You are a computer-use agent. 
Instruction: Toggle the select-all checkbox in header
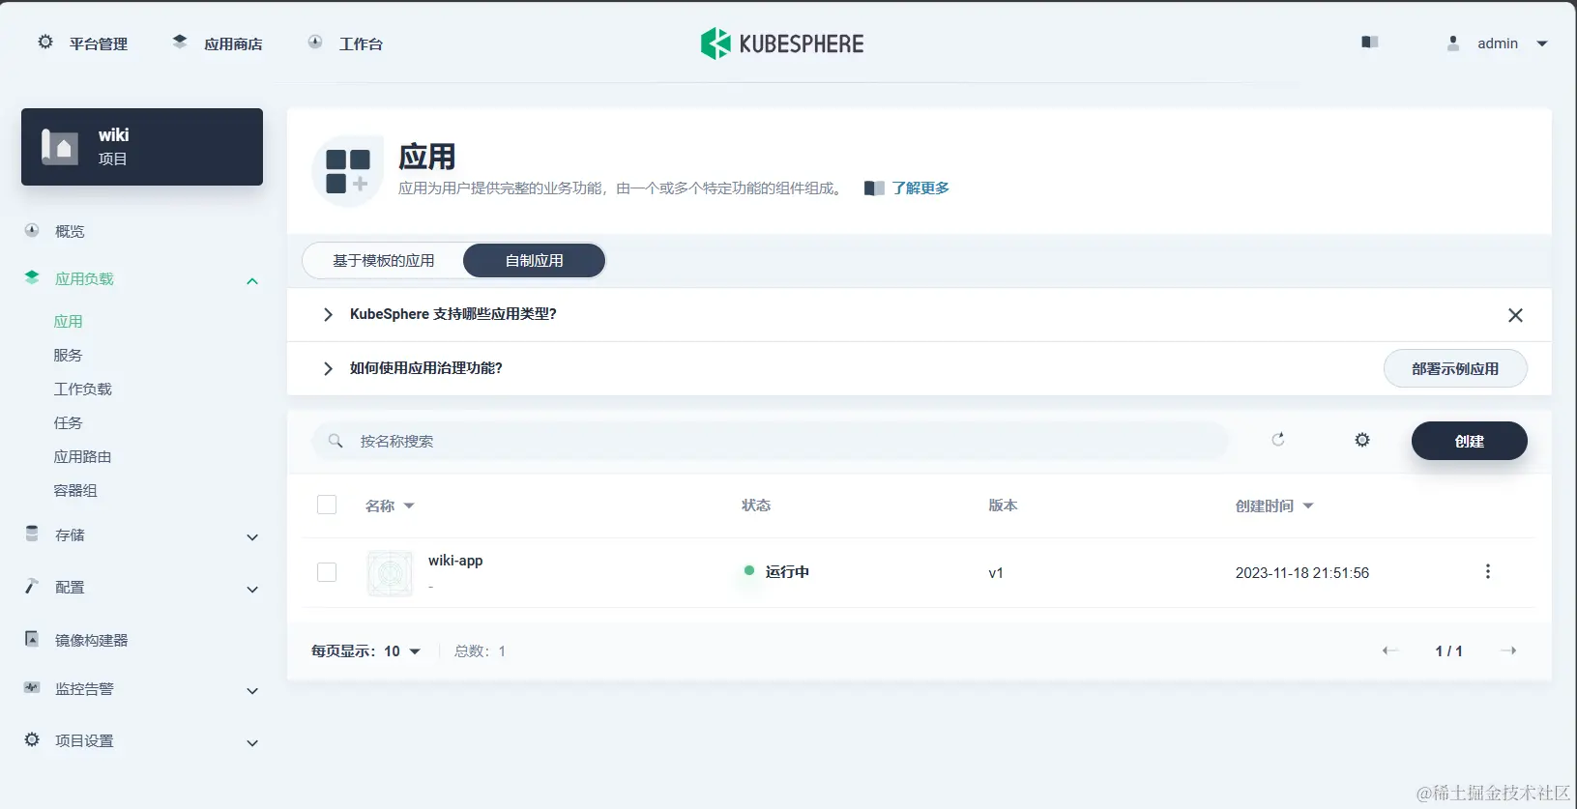click(x=327, y=505)
